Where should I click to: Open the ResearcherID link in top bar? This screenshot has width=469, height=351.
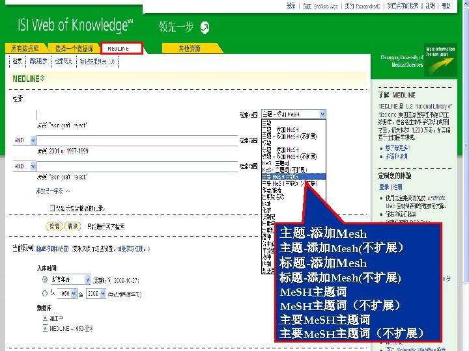point(363,6)
